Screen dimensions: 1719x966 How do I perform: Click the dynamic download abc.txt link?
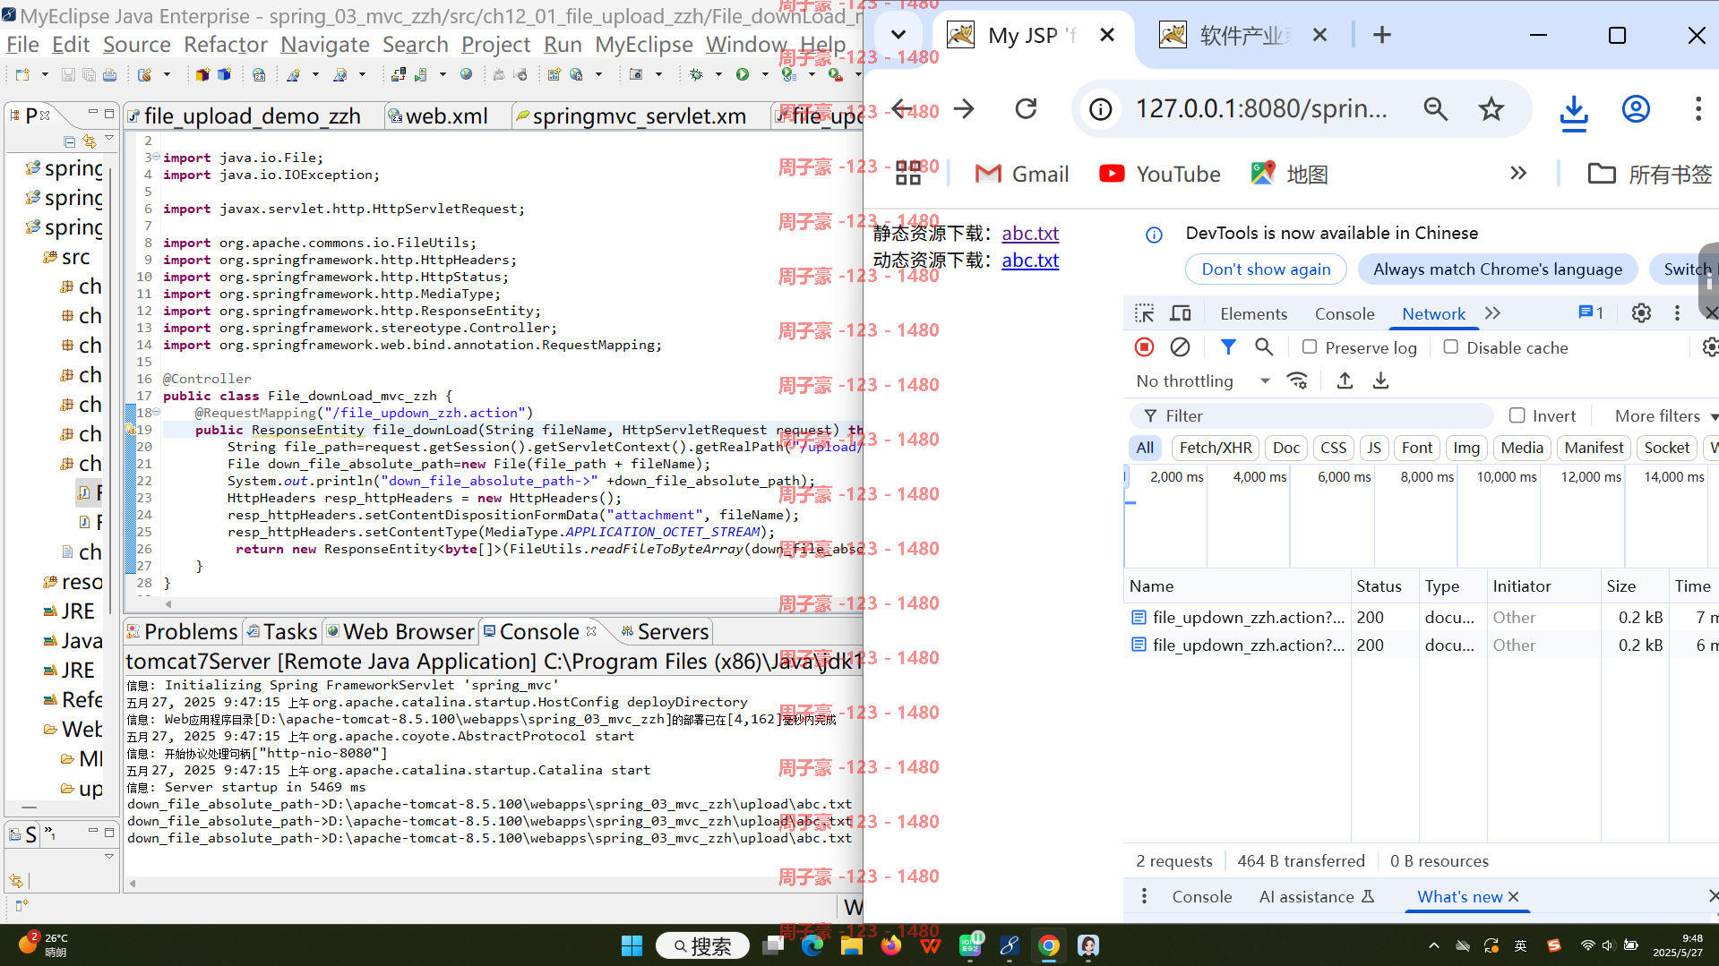tap(1030, 260)
